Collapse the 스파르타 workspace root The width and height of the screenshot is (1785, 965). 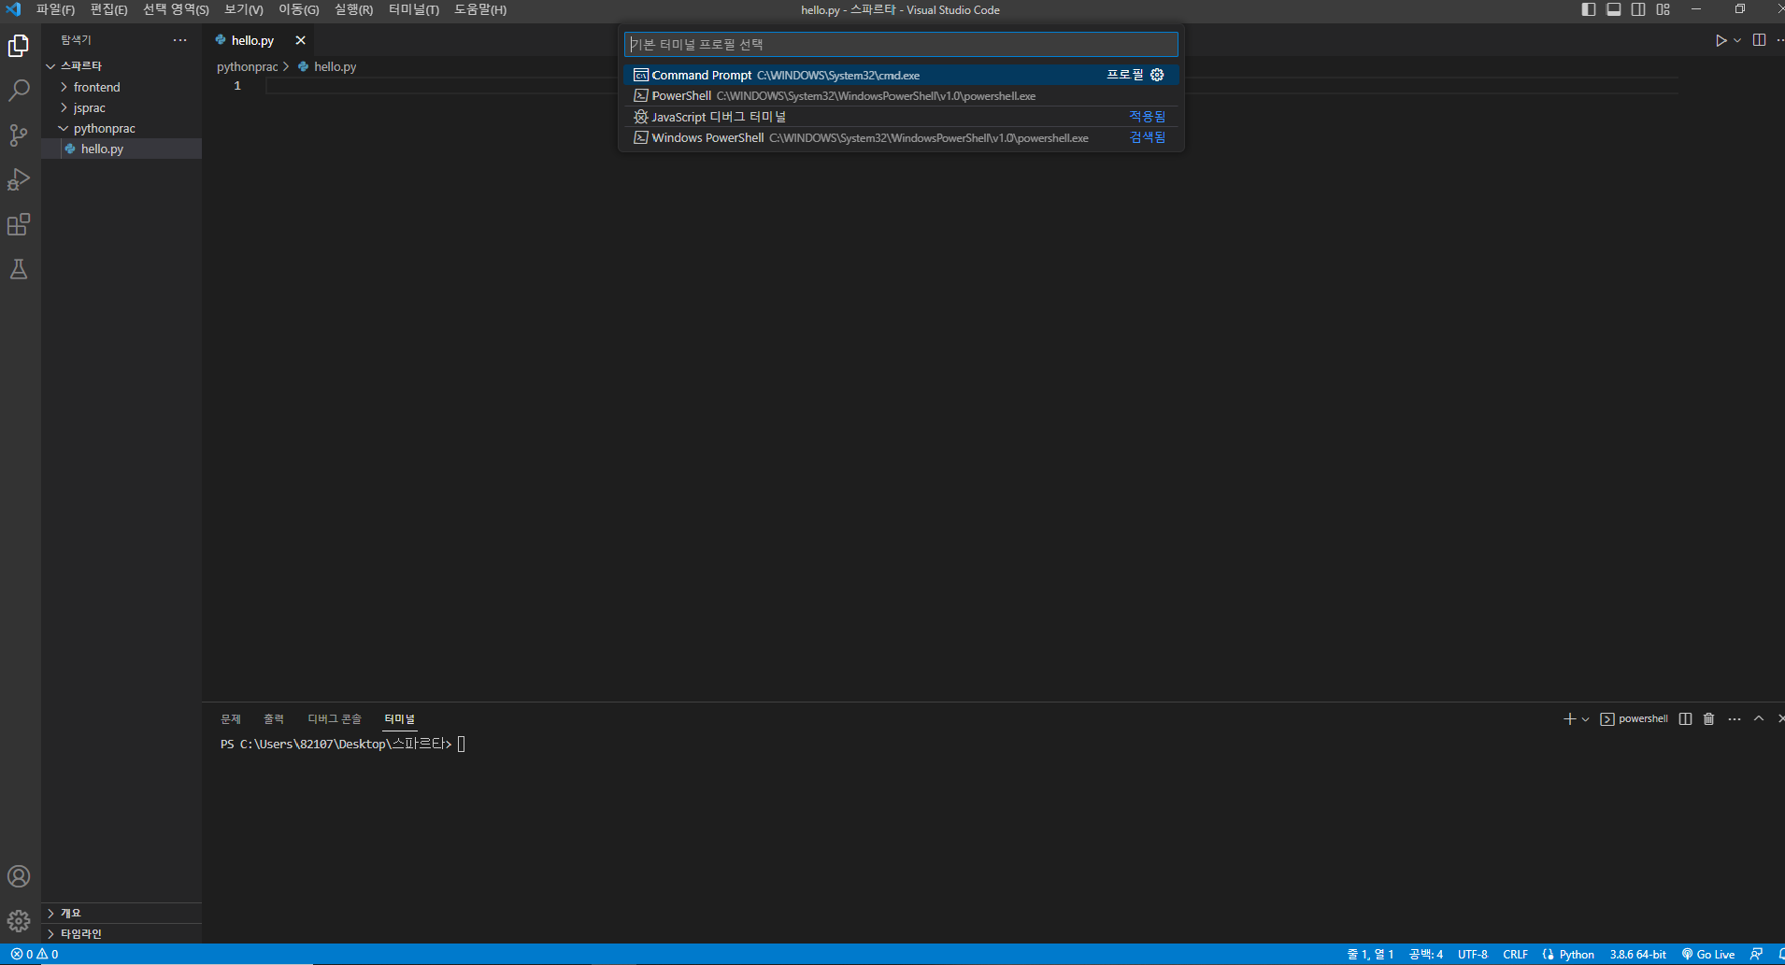click(121, 66)
